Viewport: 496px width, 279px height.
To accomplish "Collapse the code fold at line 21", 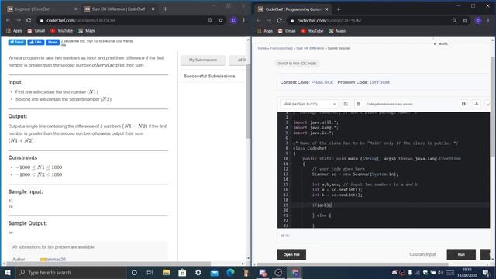I will pyautogui.click(x=291, y=215).
